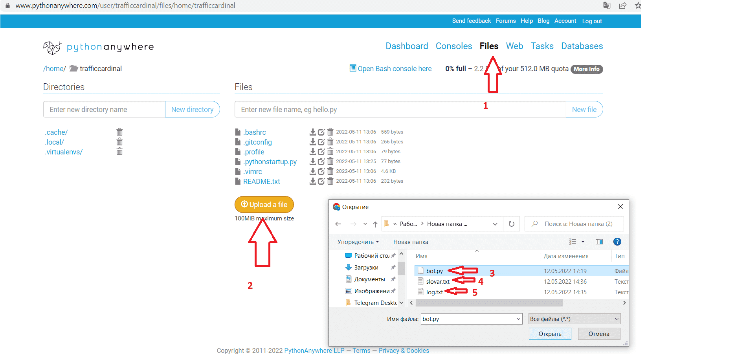The width and height of the screenshot is (736, 354).
Task: Download the README.txt file
Action: pos(313,181)
